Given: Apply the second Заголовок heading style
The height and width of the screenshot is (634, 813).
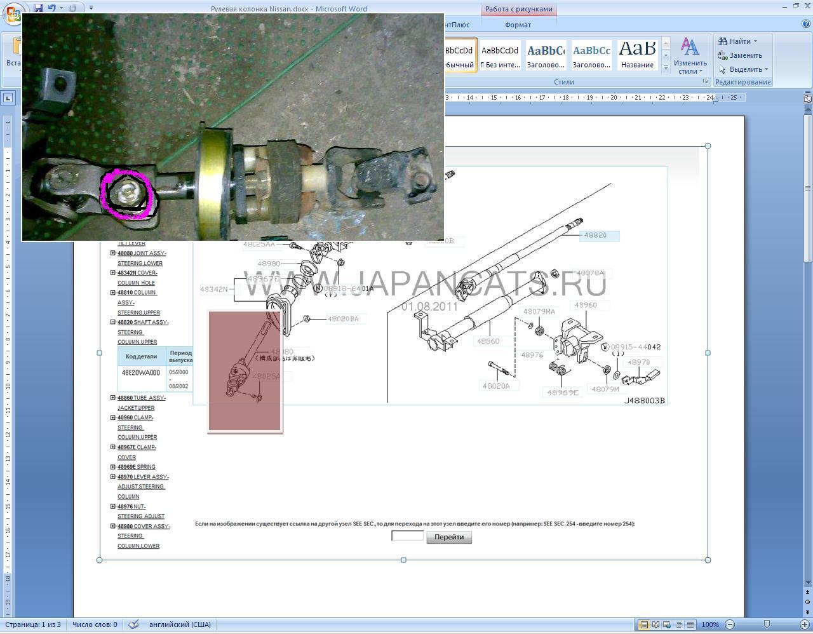Looking at the screenshot, I should point(591,55).
